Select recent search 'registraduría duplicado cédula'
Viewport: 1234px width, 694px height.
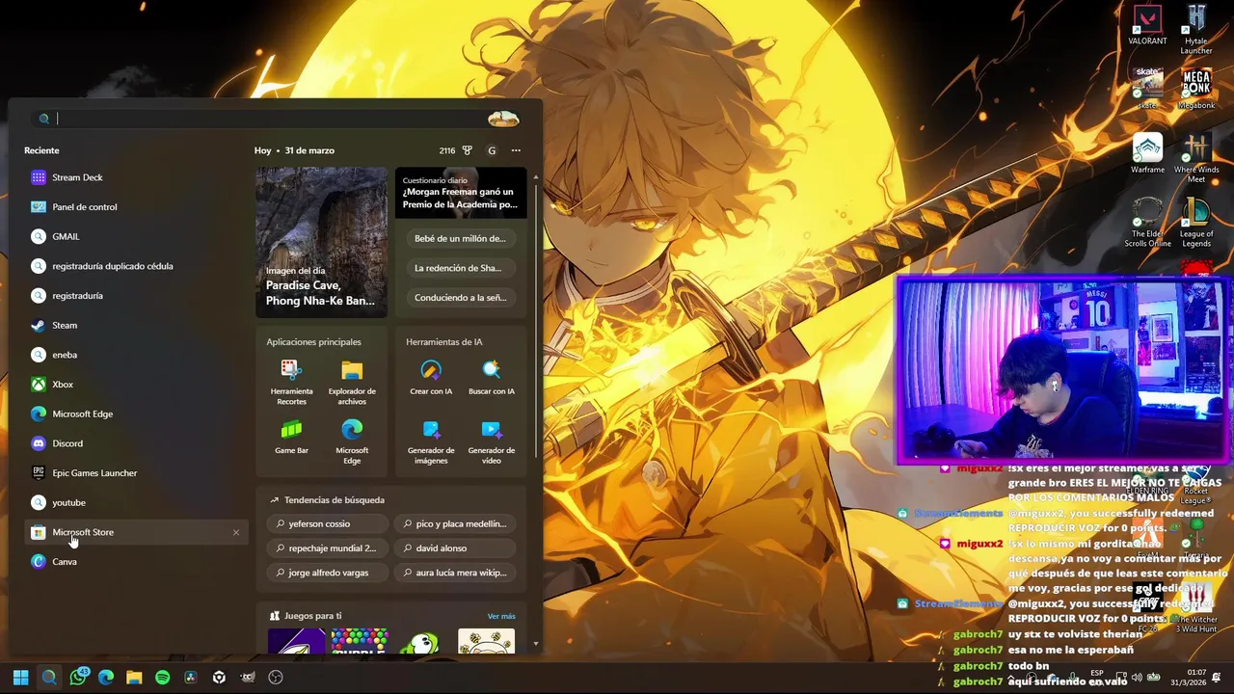(x=135, y=266)
